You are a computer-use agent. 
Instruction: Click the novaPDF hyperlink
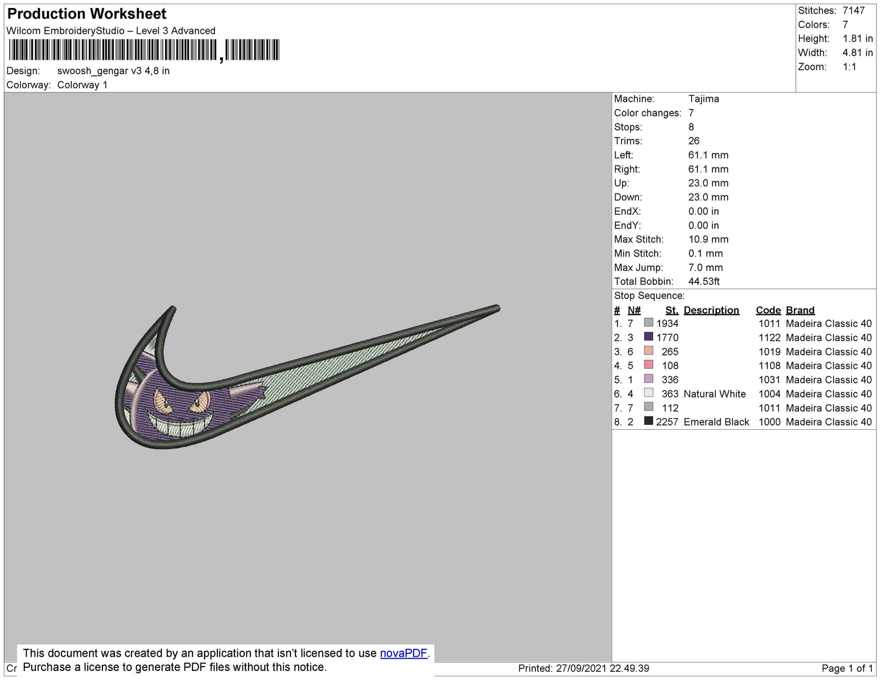pyautogui.click(x=404, y=653)
